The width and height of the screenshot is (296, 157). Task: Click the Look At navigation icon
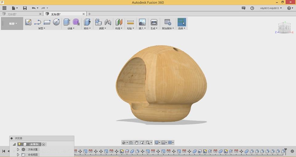pyautogui.click(x=131, y=143)
